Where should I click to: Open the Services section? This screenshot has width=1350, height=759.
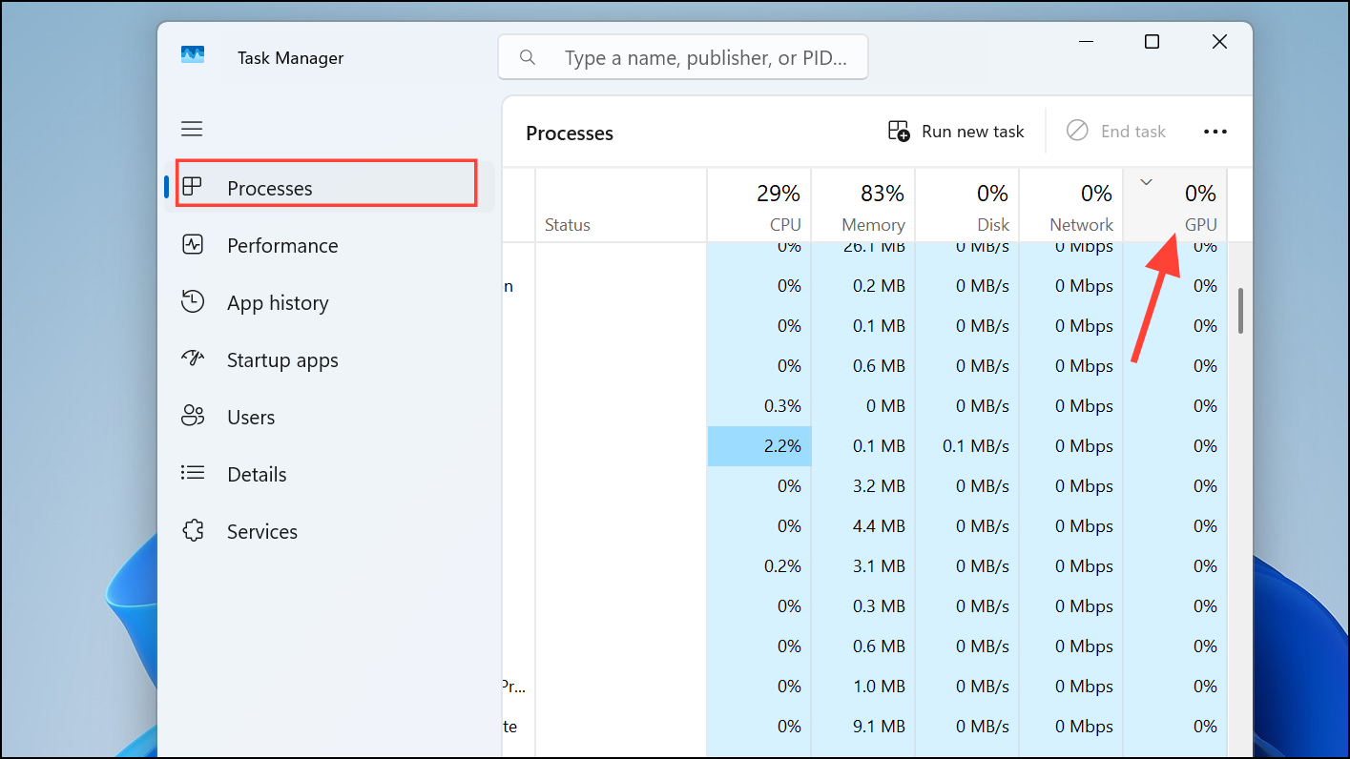[261, 531]
